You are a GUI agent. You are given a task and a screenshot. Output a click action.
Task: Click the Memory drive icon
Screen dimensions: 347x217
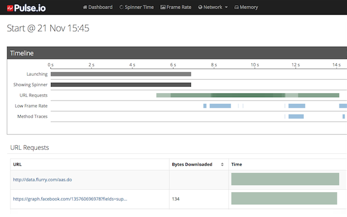point(237,8)
